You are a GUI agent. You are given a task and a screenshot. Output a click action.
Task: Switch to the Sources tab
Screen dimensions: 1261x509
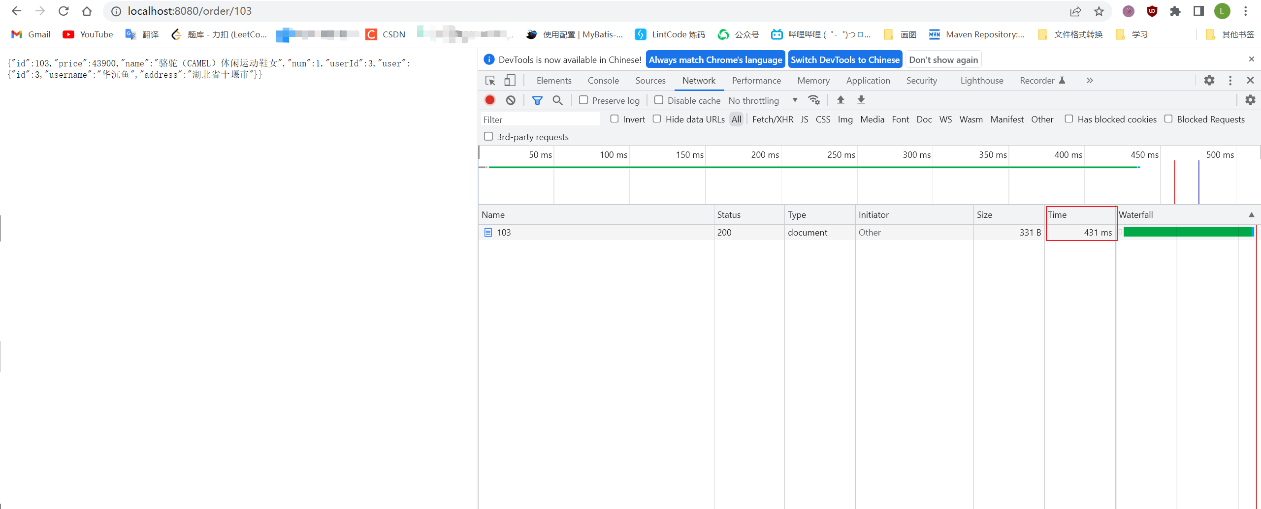(x=650, y=80)
